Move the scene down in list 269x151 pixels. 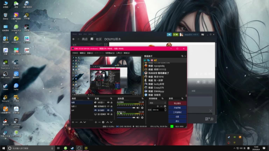(x=84, y=122)
